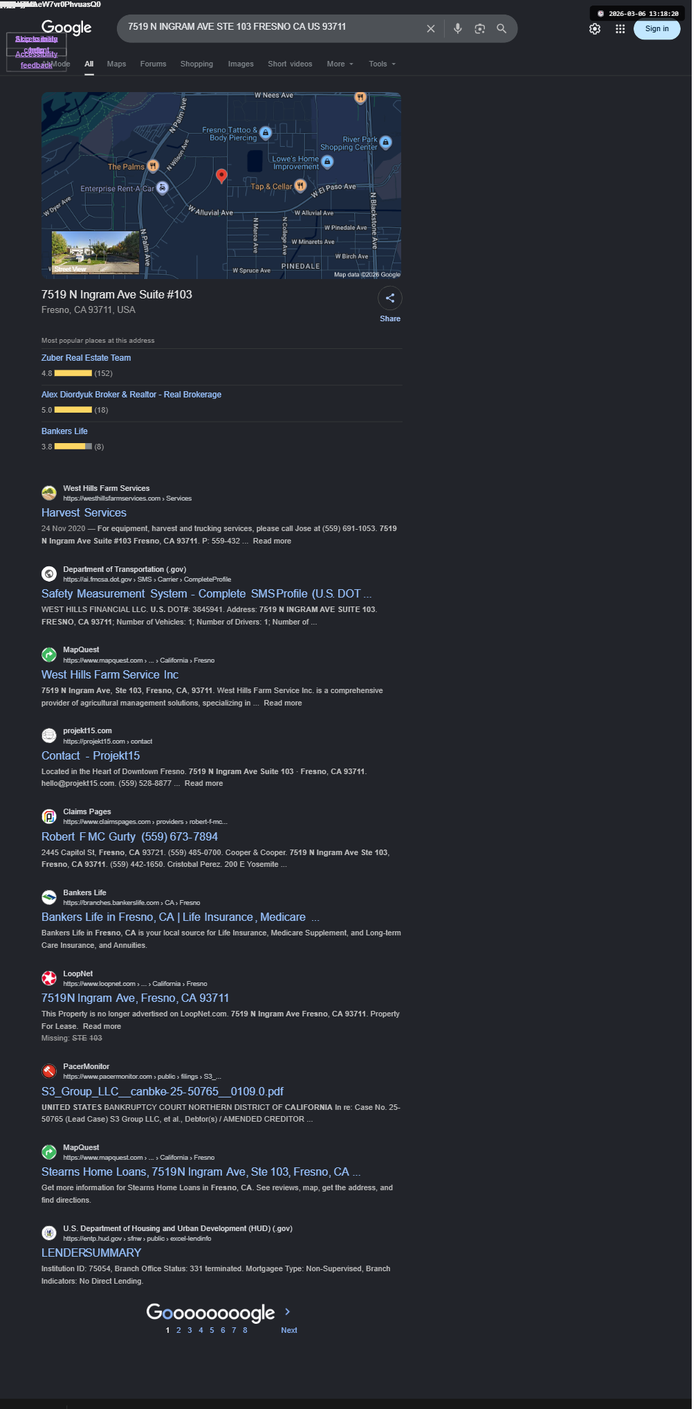Open the Street View thumbnail
This screenshot has width=700, height=1409.
[95, 252]
